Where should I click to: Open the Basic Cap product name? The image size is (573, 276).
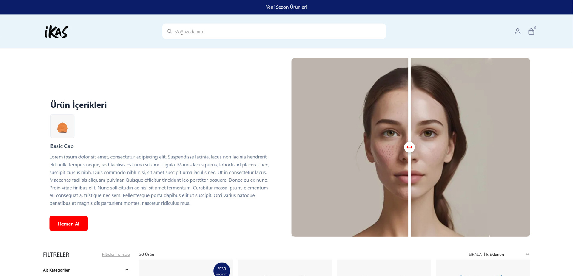point(62,146)
